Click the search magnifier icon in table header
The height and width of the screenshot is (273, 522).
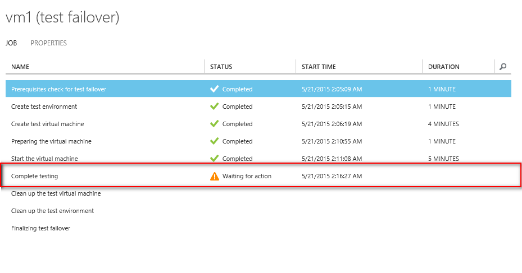[503, 66]
